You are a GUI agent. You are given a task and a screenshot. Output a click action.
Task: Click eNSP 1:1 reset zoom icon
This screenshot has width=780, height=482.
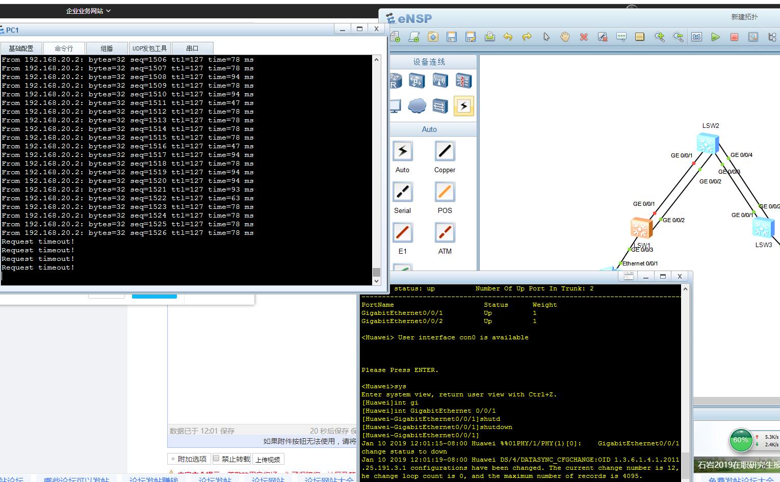point(697,37)
